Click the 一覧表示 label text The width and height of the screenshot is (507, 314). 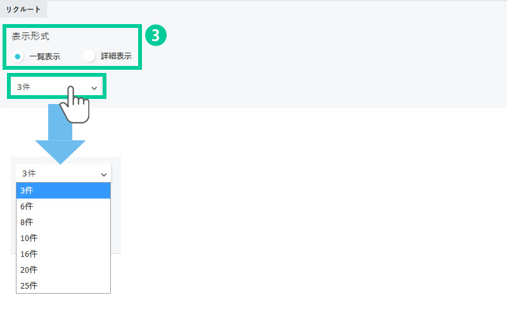44,56
